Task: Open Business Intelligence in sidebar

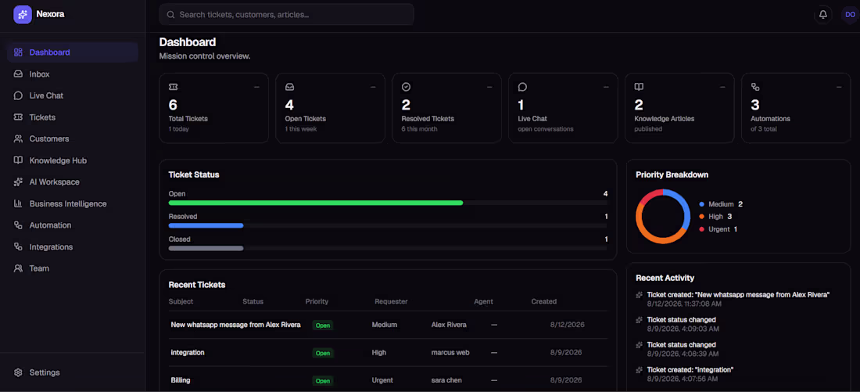Action: point(73,203)
